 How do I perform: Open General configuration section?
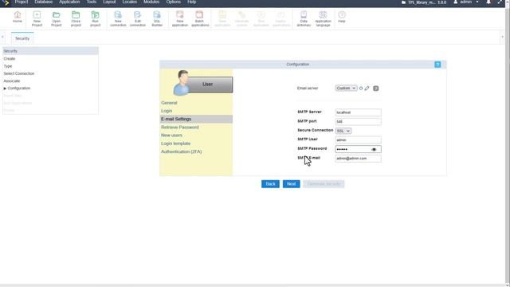point(169,103)
